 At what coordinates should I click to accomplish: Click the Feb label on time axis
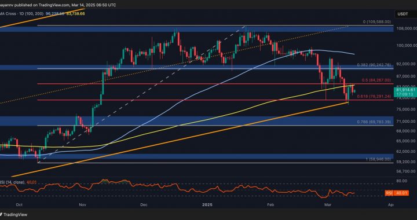270,205
